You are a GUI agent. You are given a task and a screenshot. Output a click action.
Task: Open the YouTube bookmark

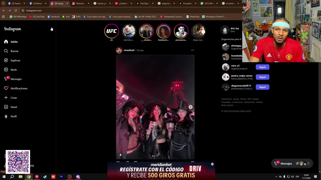pyautogui.click(x=37, y=17)
